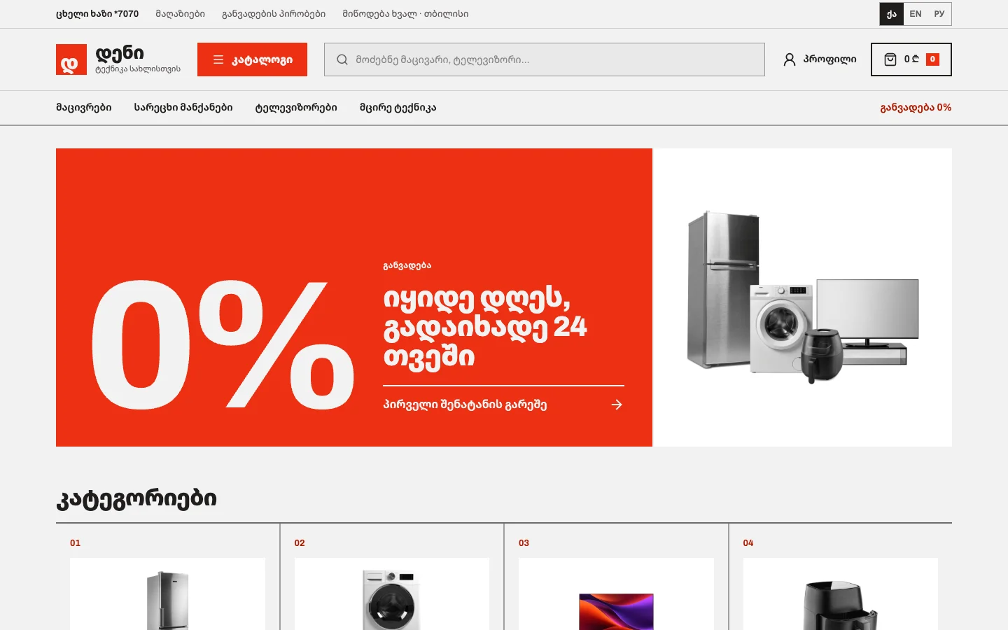Call hotline link ცხელი ხაზი *7070
This screenshot has width=1008, height=630.
pyautogui.click(x=97, y=14)
